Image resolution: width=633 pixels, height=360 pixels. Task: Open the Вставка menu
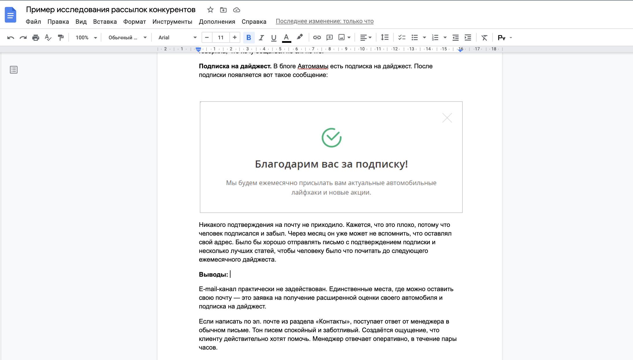(x=105, y=22)
